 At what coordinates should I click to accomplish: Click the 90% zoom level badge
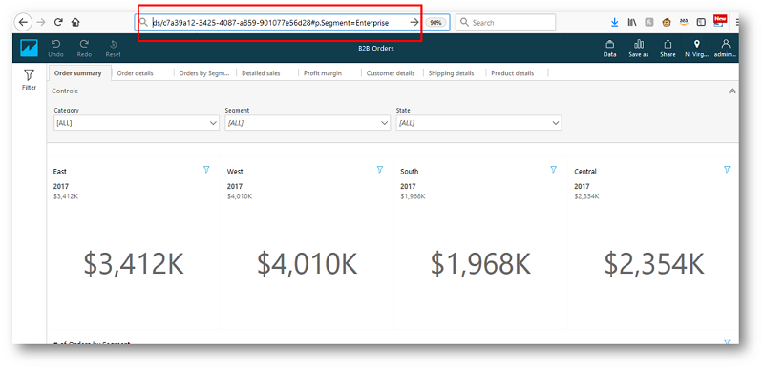(x=435, y=22)
